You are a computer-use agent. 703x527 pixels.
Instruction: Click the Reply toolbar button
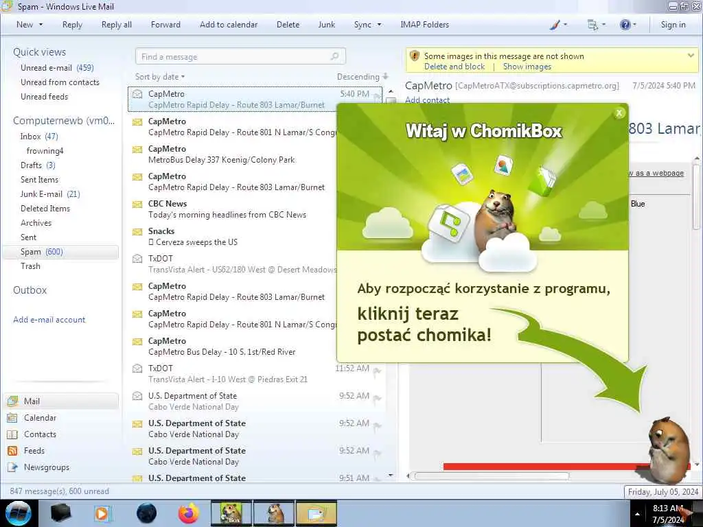(72, 25)
